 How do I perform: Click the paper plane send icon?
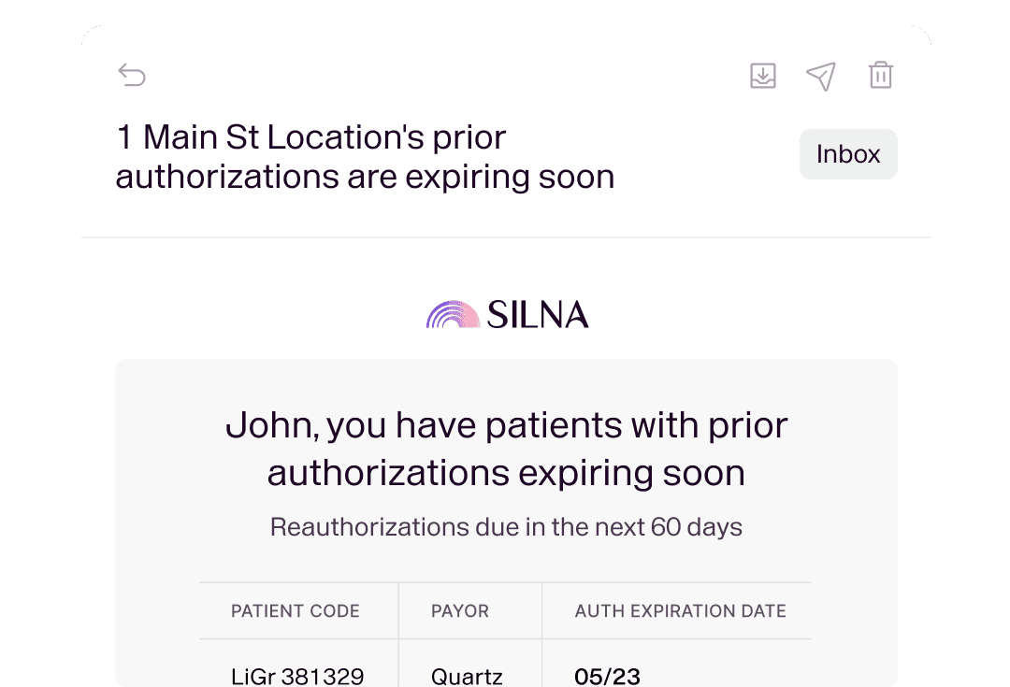tap(820, 77)
